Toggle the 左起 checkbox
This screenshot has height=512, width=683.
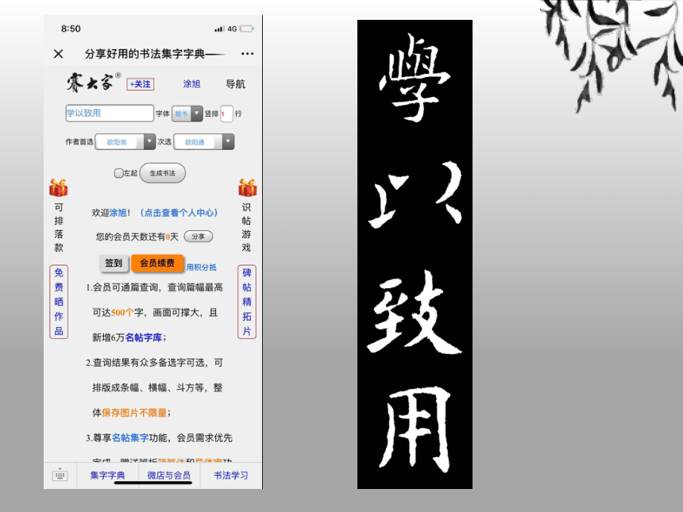[x=118, y=173]
